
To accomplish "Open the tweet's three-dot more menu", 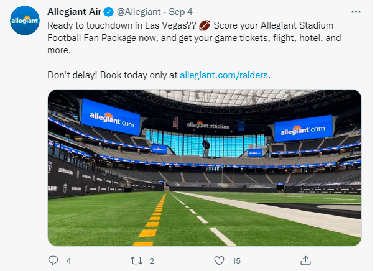I will pos(356,12).
